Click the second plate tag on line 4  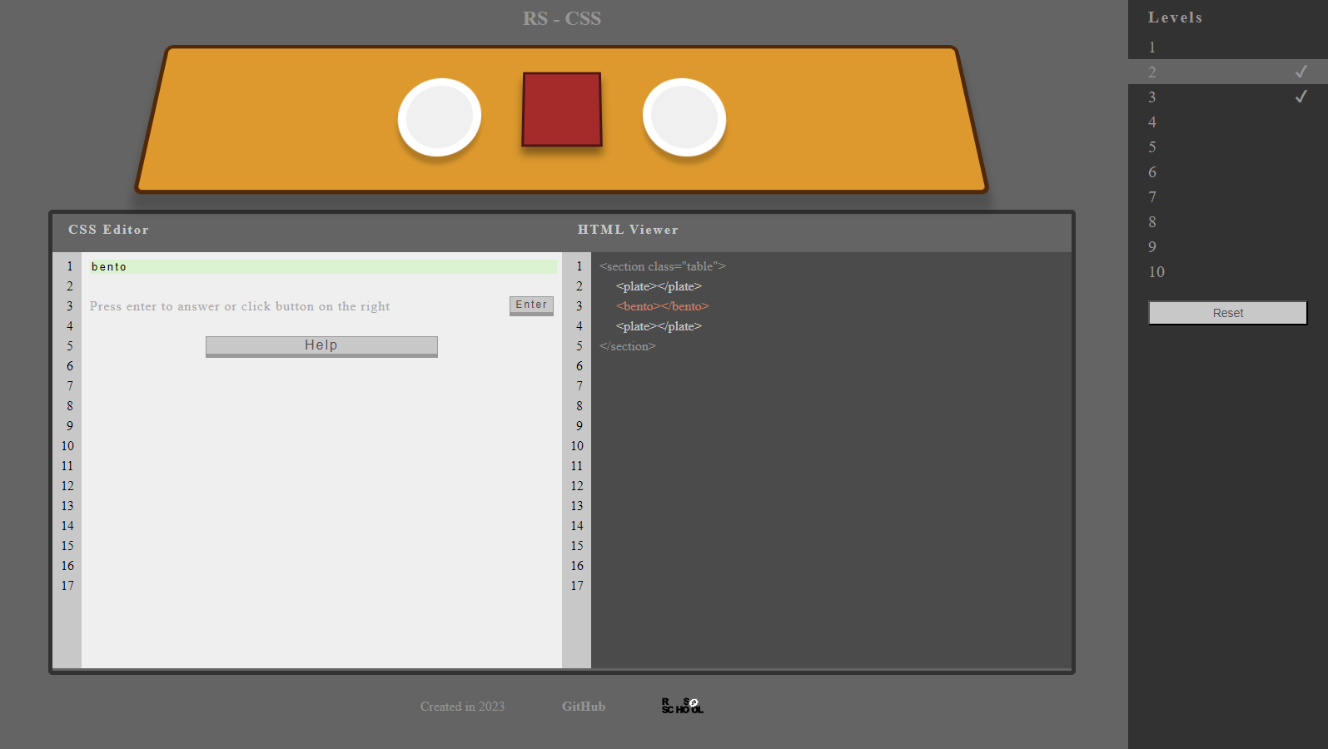[x=659, y=326]
